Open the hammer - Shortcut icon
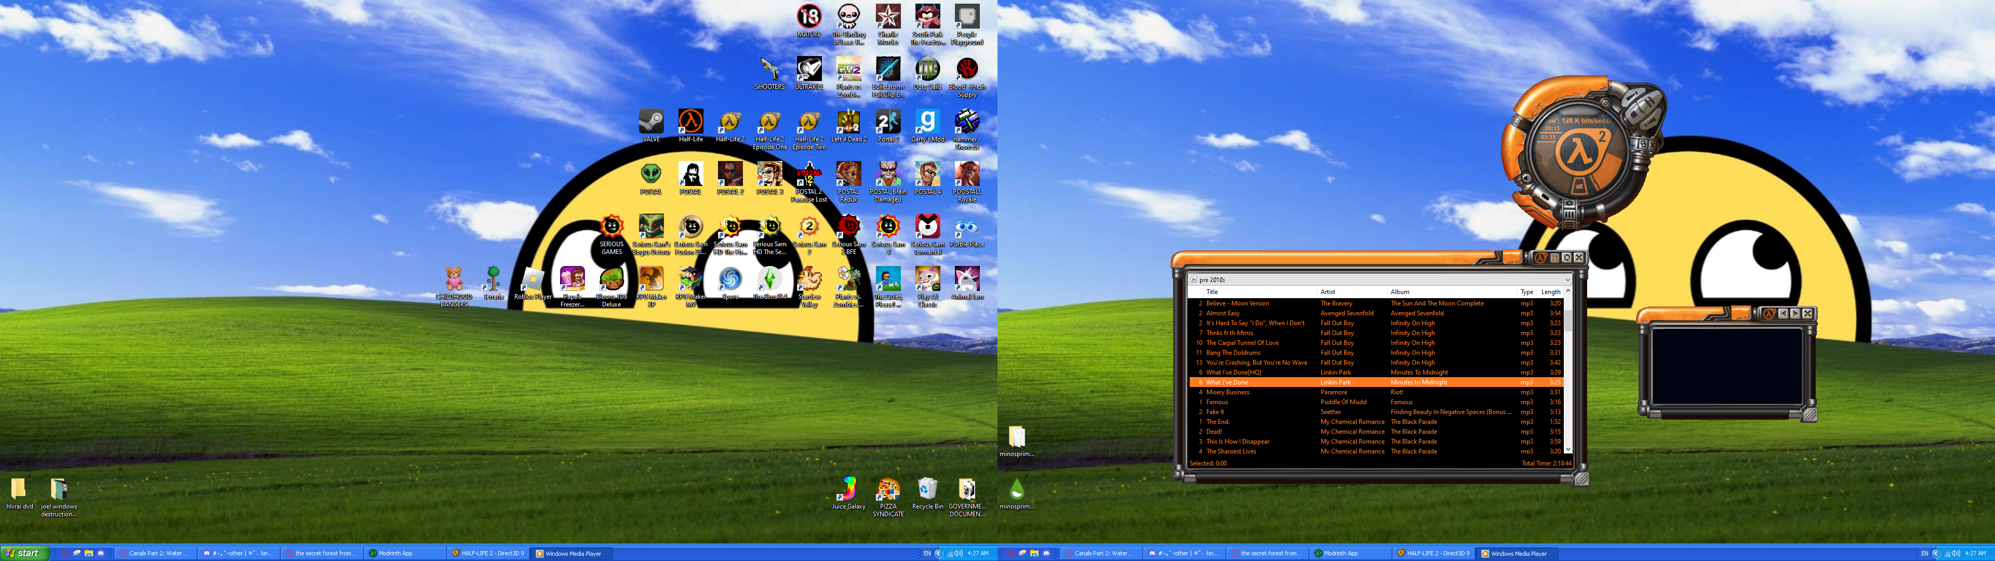Screen dimensions: 1995x561 tap(966, 129)
